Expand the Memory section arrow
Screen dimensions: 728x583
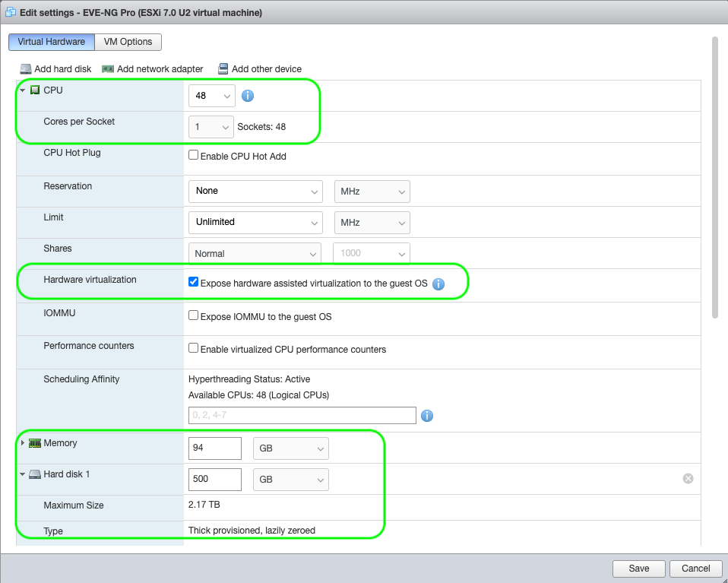(x=22, y=442)
